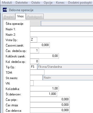Click the Kol.izdelka value field
This screenshot has width=93, height=113.
click(44, 88)
